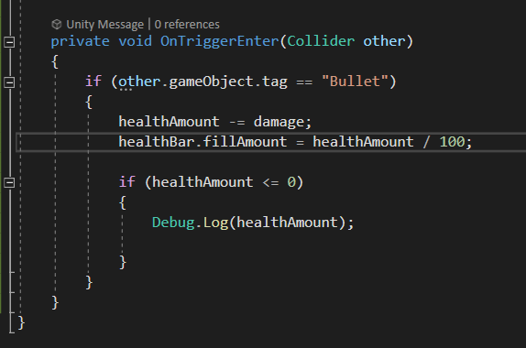
Task: Click the other parameter name in signature
Action: click(384, 41)
